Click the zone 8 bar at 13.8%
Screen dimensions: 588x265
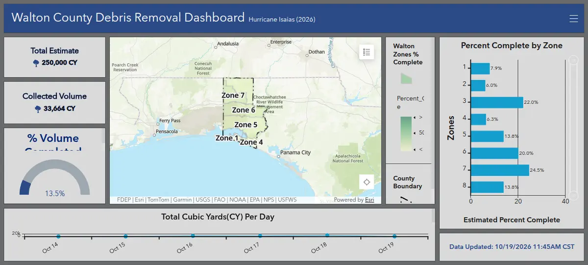[x=487, y=187]
